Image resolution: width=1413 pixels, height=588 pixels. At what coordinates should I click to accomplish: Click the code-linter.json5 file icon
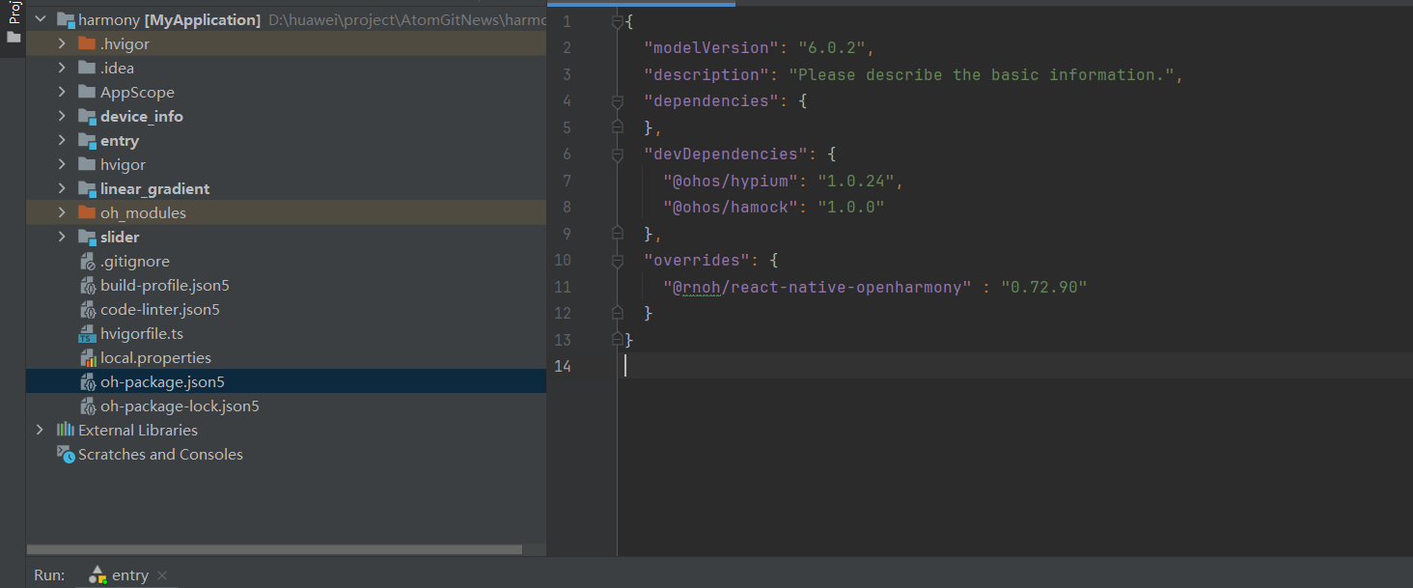(87, 309)
